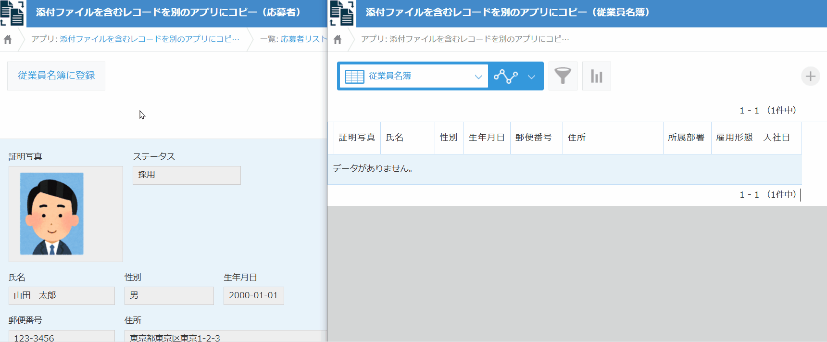
Task: Click the 氏名 field containing 山田 太郎
Action: 62,295
